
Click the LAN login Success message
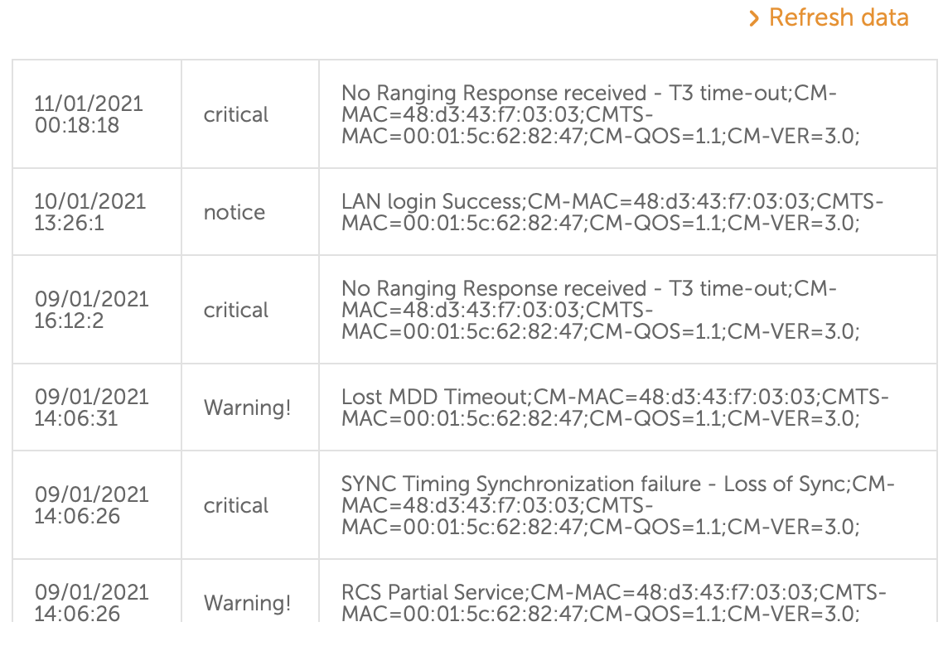coord(612,212)
